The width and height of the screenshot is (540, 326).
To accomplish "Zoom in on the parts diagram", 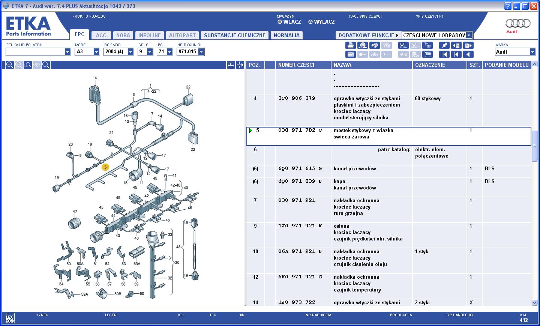I will tap(10, 65).
